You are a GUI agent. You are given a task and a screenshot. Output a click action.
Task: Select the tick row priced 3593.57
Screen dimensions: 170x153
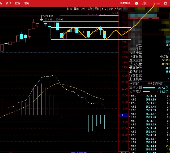point(150,114)
